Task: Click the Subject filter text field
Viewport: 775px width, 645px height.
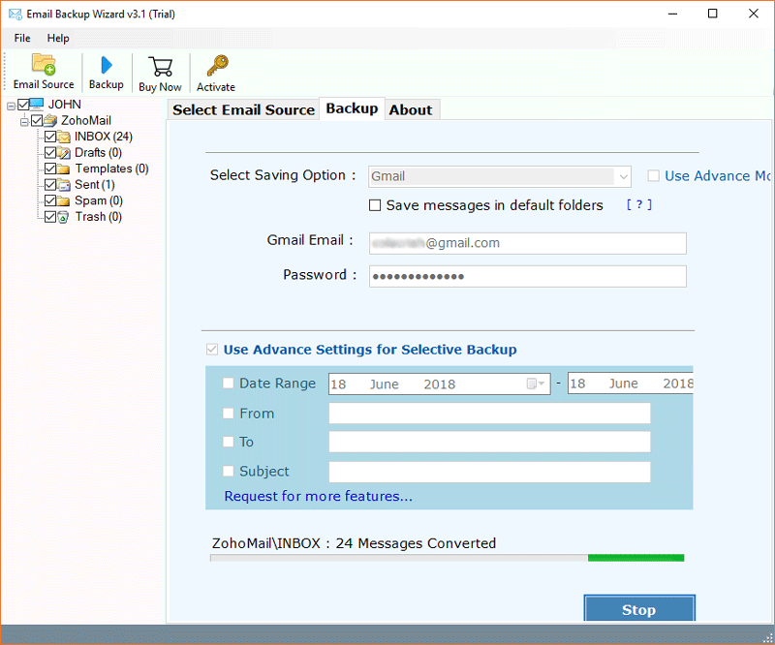Action: pyautogui.click(x=489, y=472)
